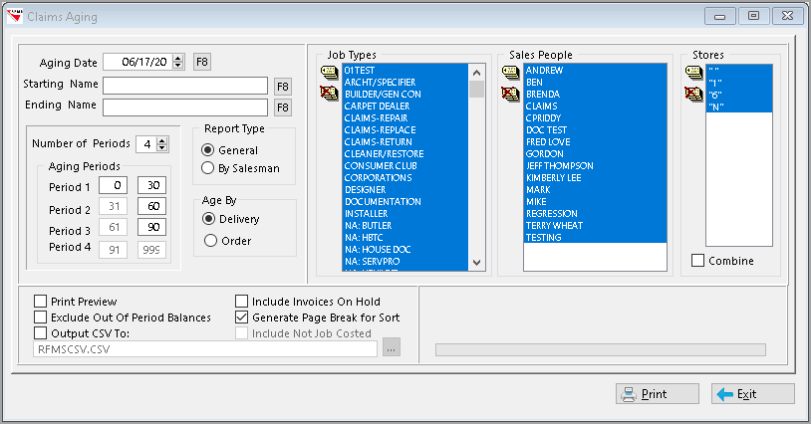
Task: Deselect all Sales People icon
Action: (510, 94)
